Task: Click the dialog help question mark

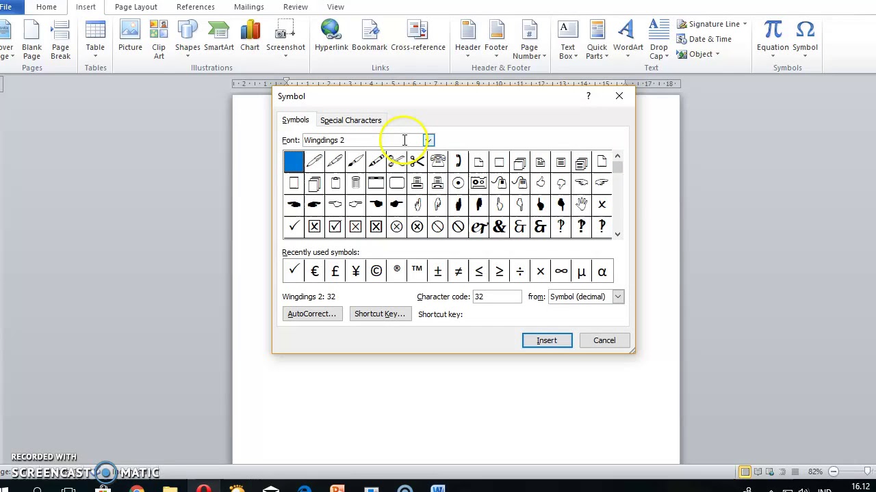Action: (588, 96)
